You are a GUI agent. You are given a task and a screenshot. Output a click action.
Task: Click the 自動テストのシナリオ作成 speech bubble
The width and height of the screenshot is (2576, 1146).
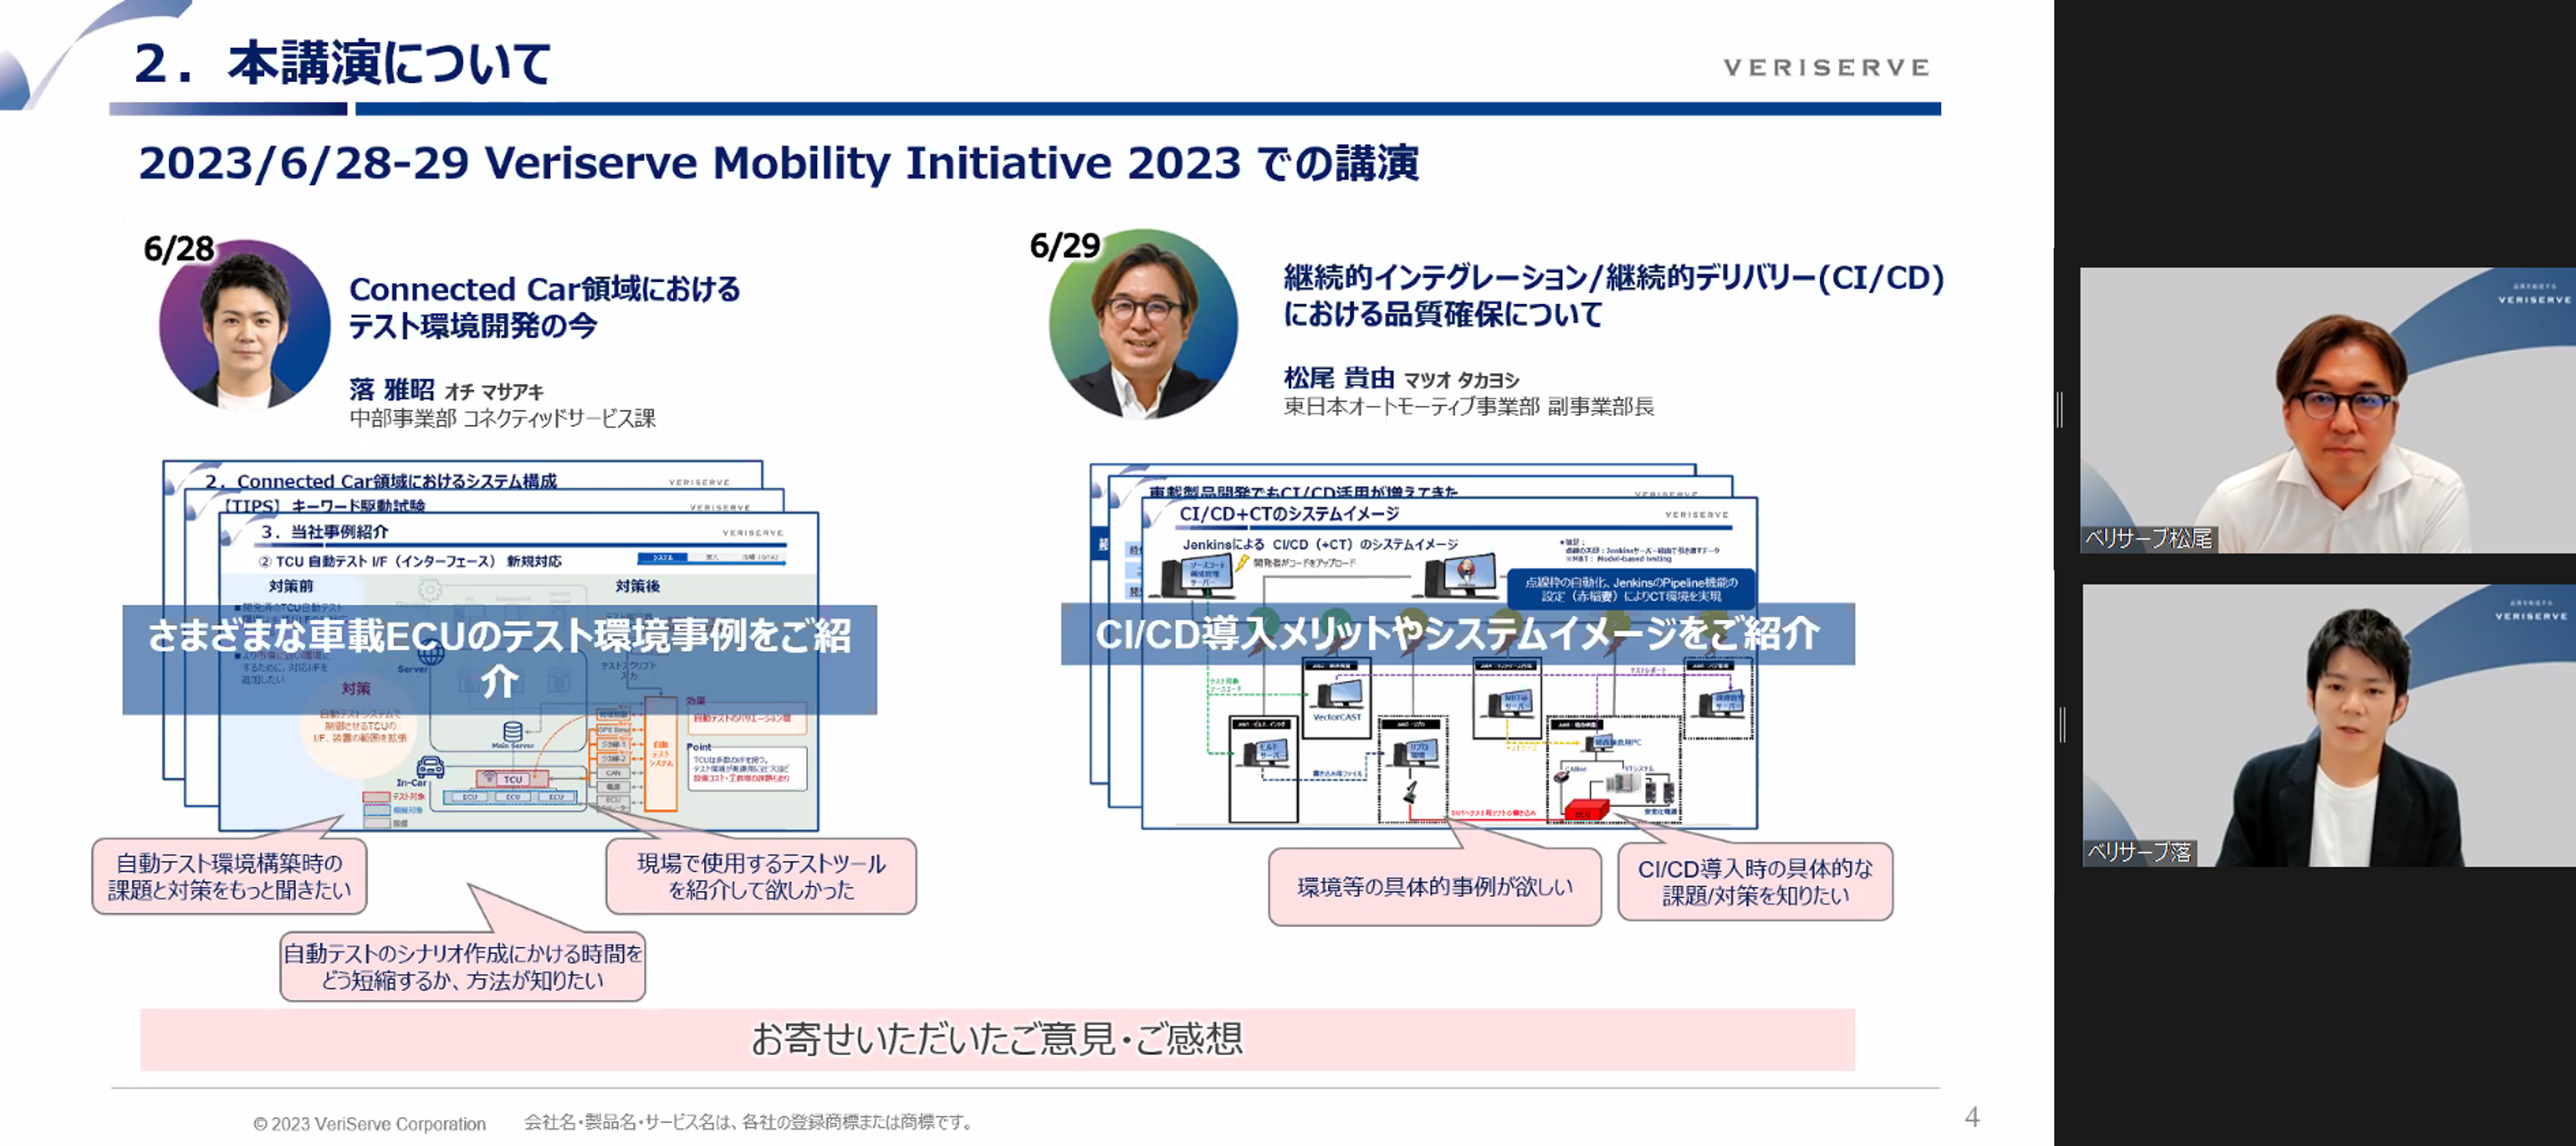(x=463, y=966)
